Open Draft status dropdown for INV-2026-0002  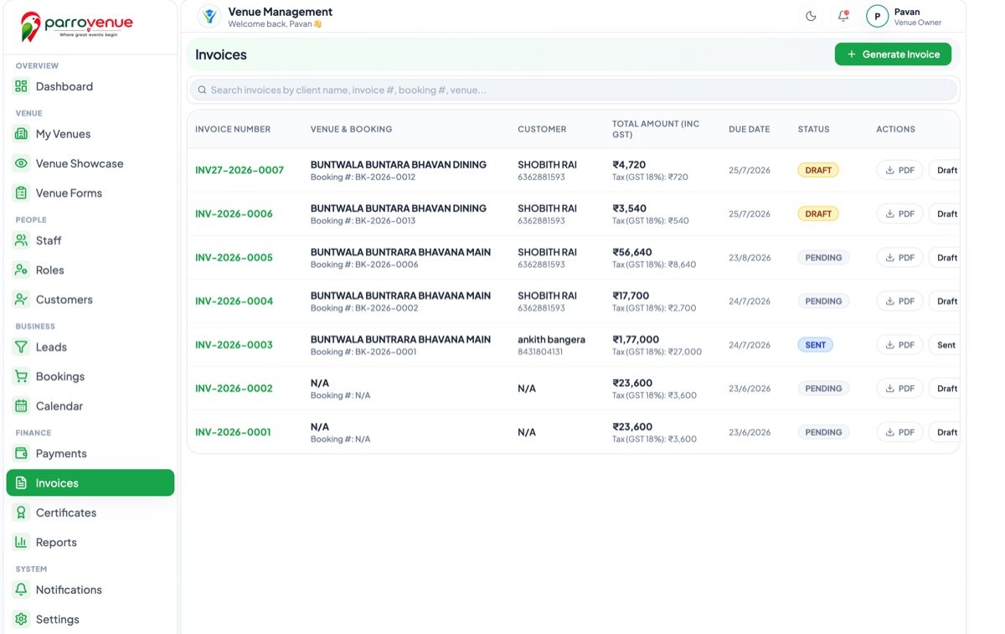945,389
